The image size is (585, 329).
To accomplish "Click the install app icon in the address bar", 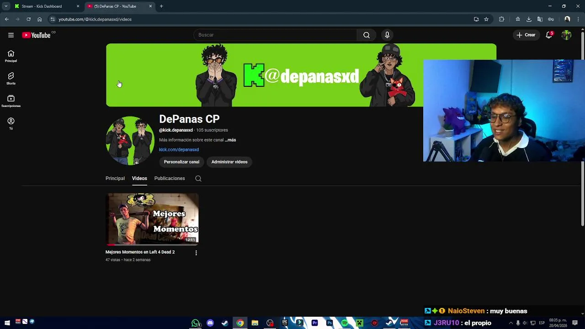I will (476, 19).
